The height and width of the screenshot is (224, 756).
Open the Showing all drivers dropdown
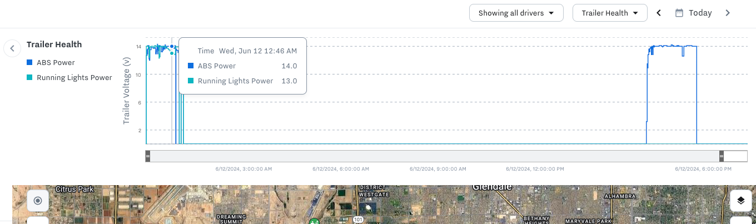point(516,13)
